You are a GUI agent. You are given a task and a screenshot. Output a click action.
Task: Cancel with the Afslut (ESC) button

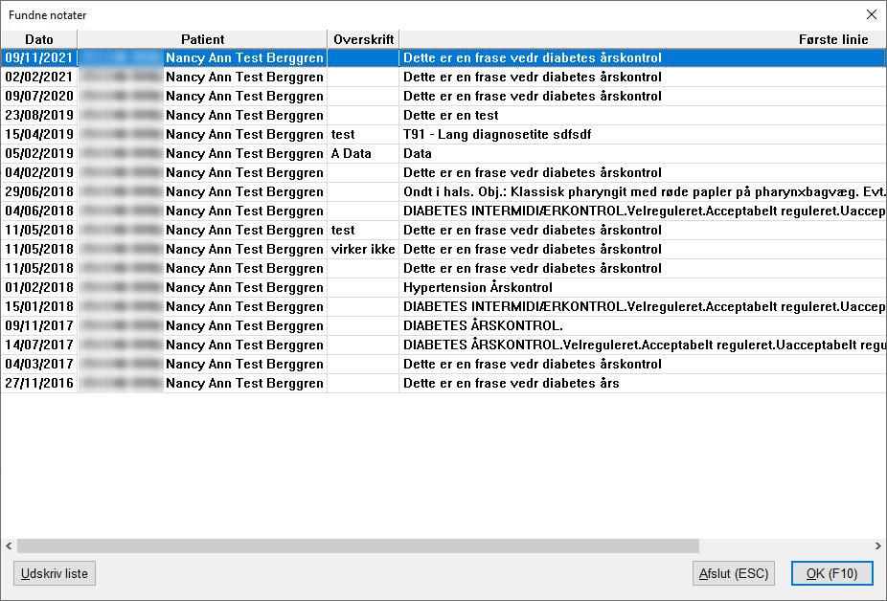(x=733, y=573)
